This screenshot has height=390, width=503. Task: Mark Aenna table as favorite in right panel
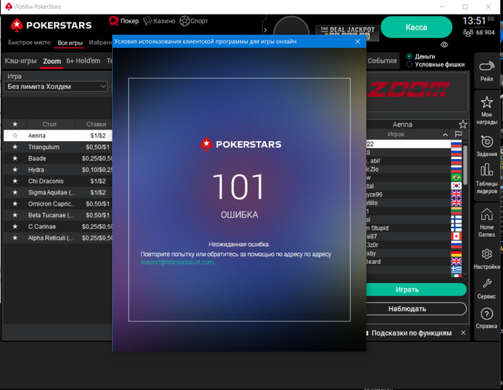click(463, 124)
